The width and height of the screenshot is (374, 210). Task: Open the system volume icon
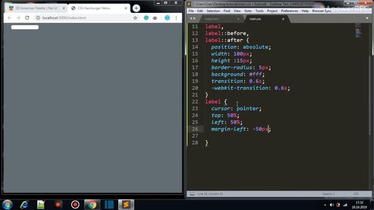(331, 205)
